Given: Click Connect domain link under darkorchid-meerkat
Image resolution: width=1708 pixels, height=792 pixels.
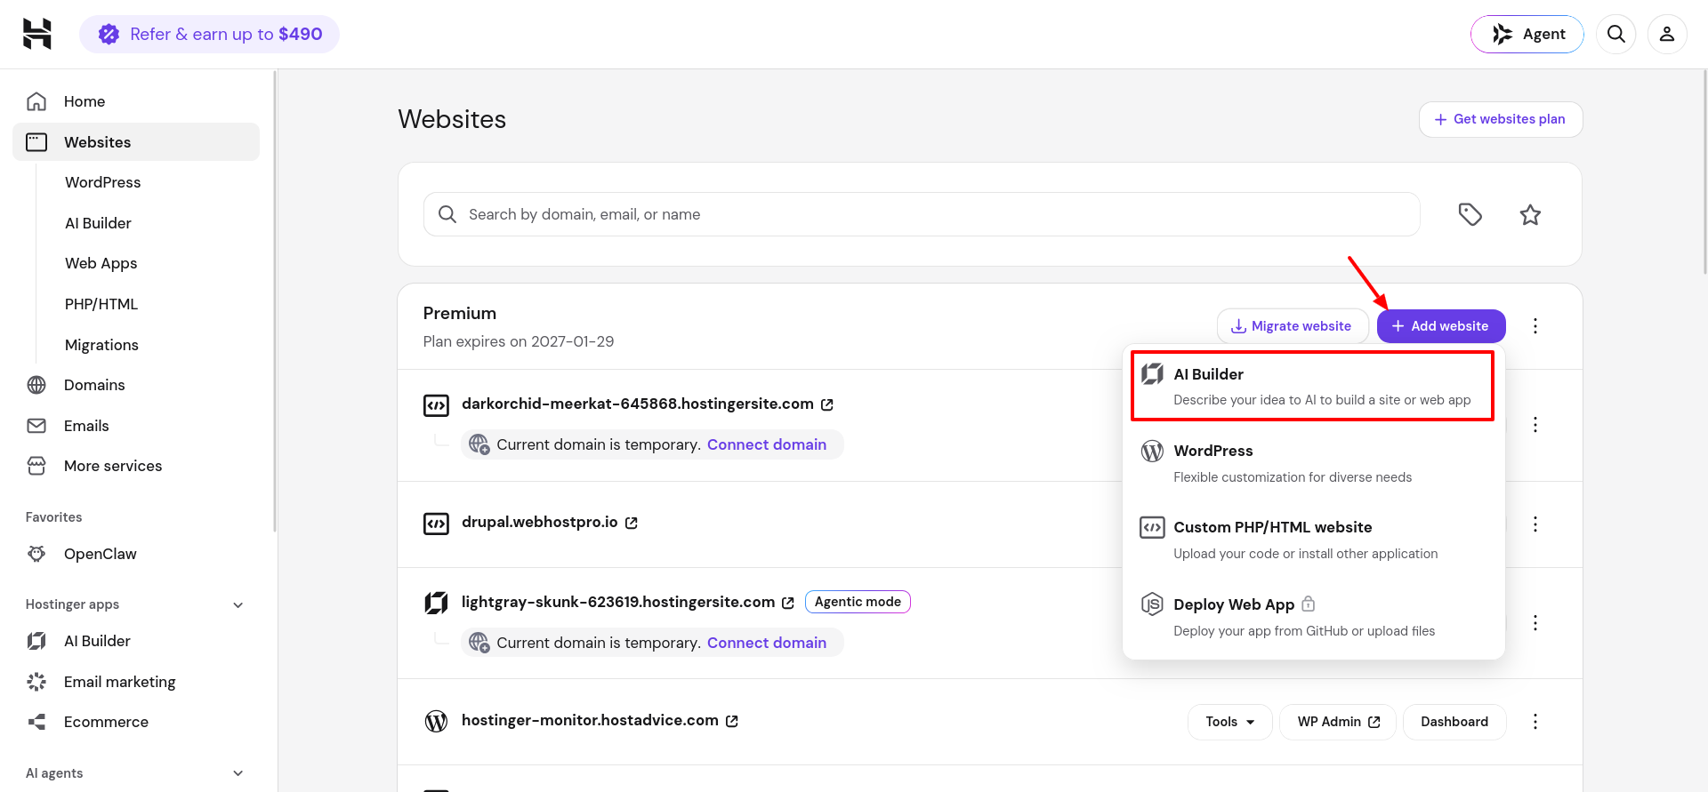Looking at the screenshot, I should tap(767, 444).
